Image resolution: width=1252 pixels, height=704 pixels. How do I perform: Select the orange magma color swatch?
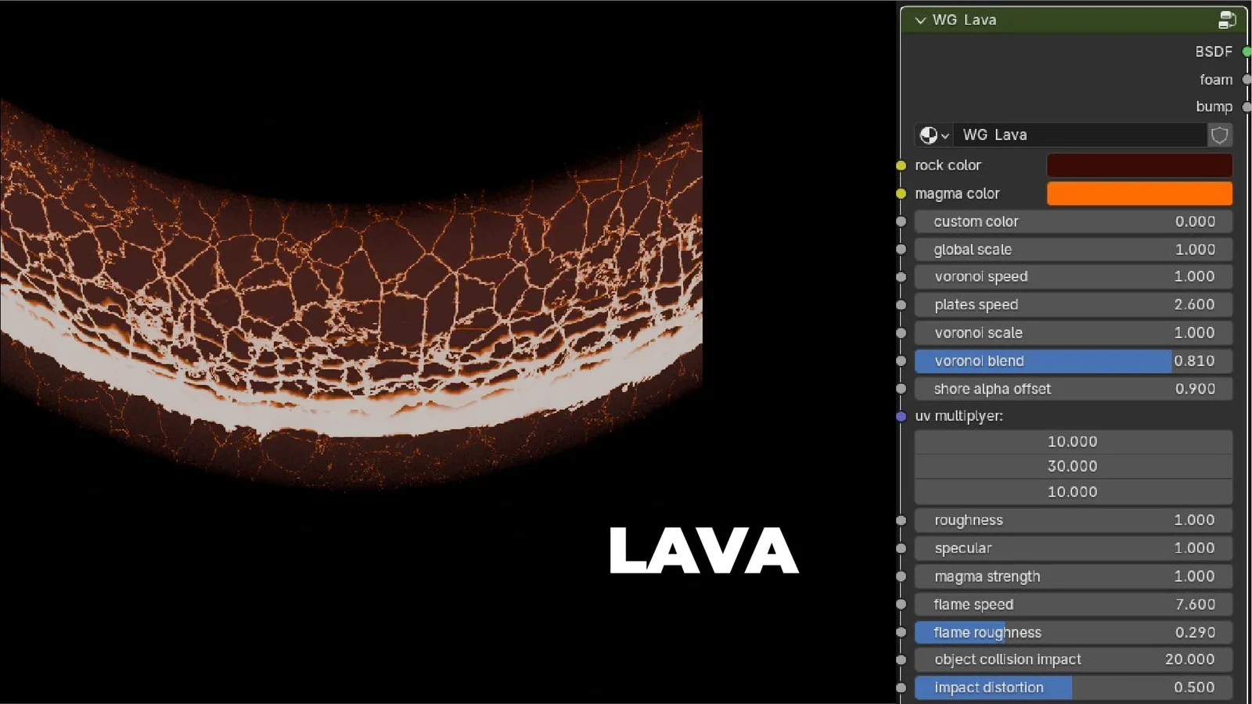(1139, 193)
